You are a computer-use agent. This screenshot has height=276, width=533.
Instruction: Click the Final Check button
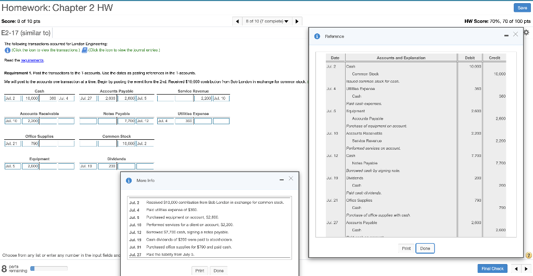tap(492, 269)
